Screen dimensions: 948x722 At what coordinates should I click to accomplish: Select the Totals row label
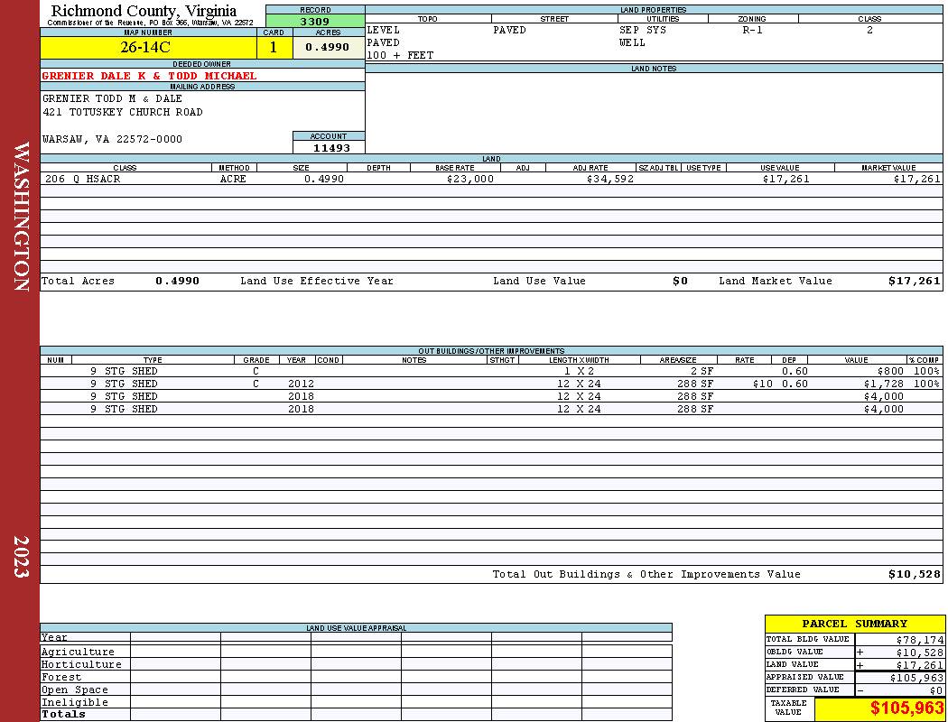63,714
